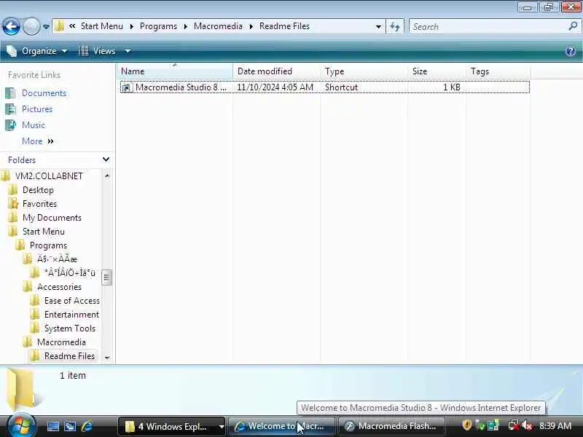Viewport: 583px width, 437px height.
Task: Click the Macromedia Studio 8 shortcut icon
Action: [127, 87]
